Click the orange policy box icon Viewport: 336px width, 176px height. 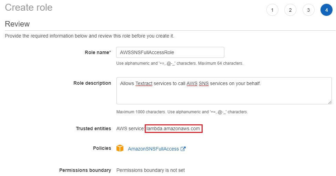120,148
